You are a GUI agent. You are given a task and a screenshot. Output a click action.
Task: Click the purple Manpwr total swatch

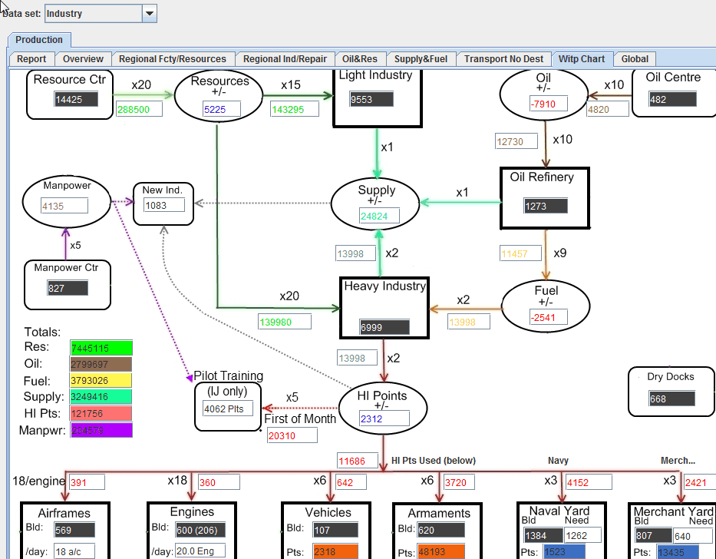tap(100, 429)
